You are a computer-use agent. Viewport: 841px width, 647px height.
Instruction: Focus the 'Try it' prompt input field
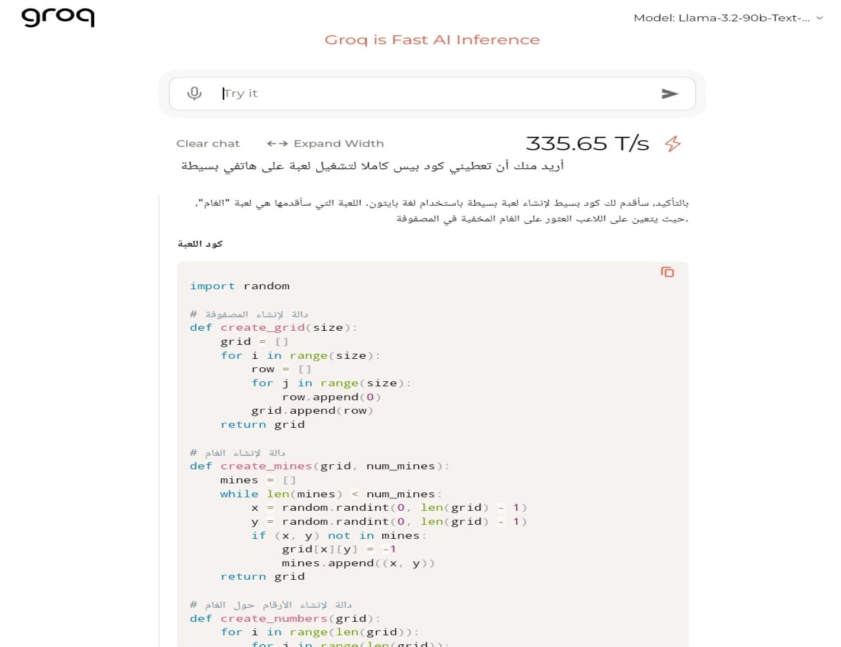[x=432, y=94]
